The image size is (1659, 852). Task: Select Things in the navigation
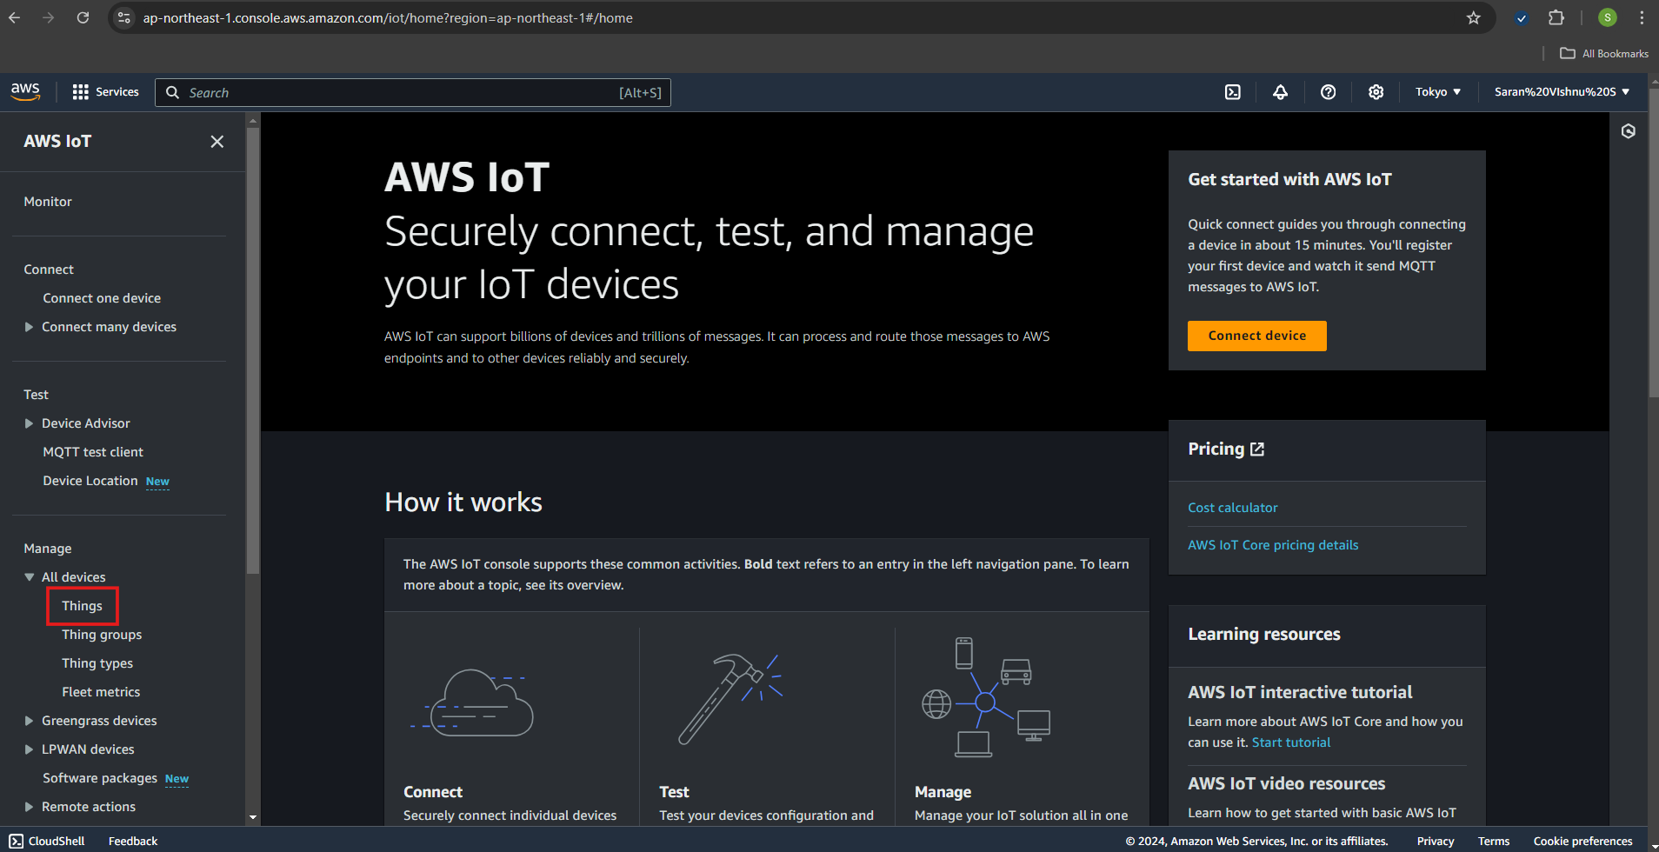[82, 606]
